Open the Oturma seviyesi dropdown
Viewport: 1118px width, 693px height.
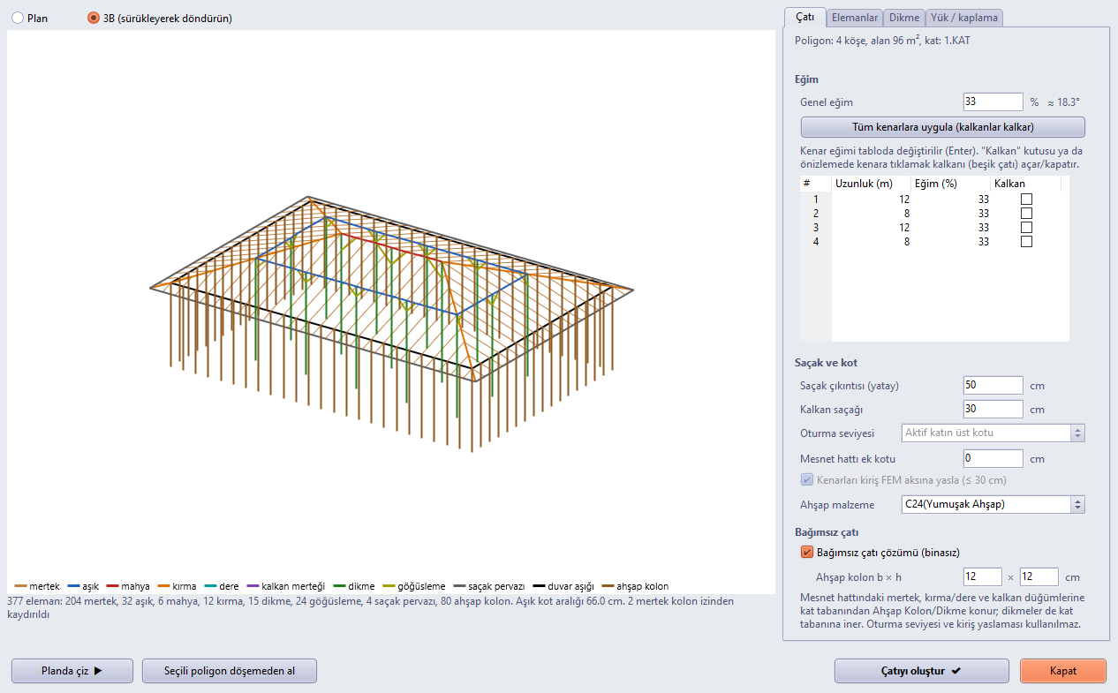(x=993, y=433)
